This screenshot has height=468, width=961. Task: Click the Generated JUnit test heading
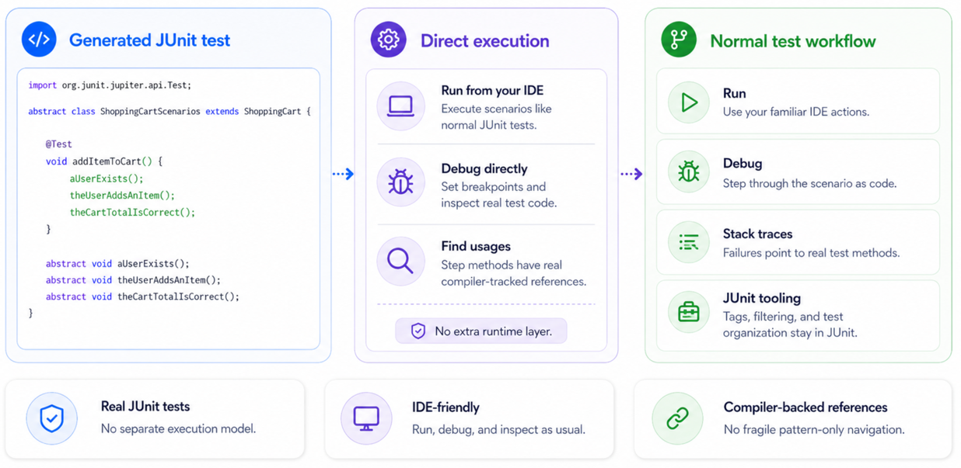coord(149,40)
